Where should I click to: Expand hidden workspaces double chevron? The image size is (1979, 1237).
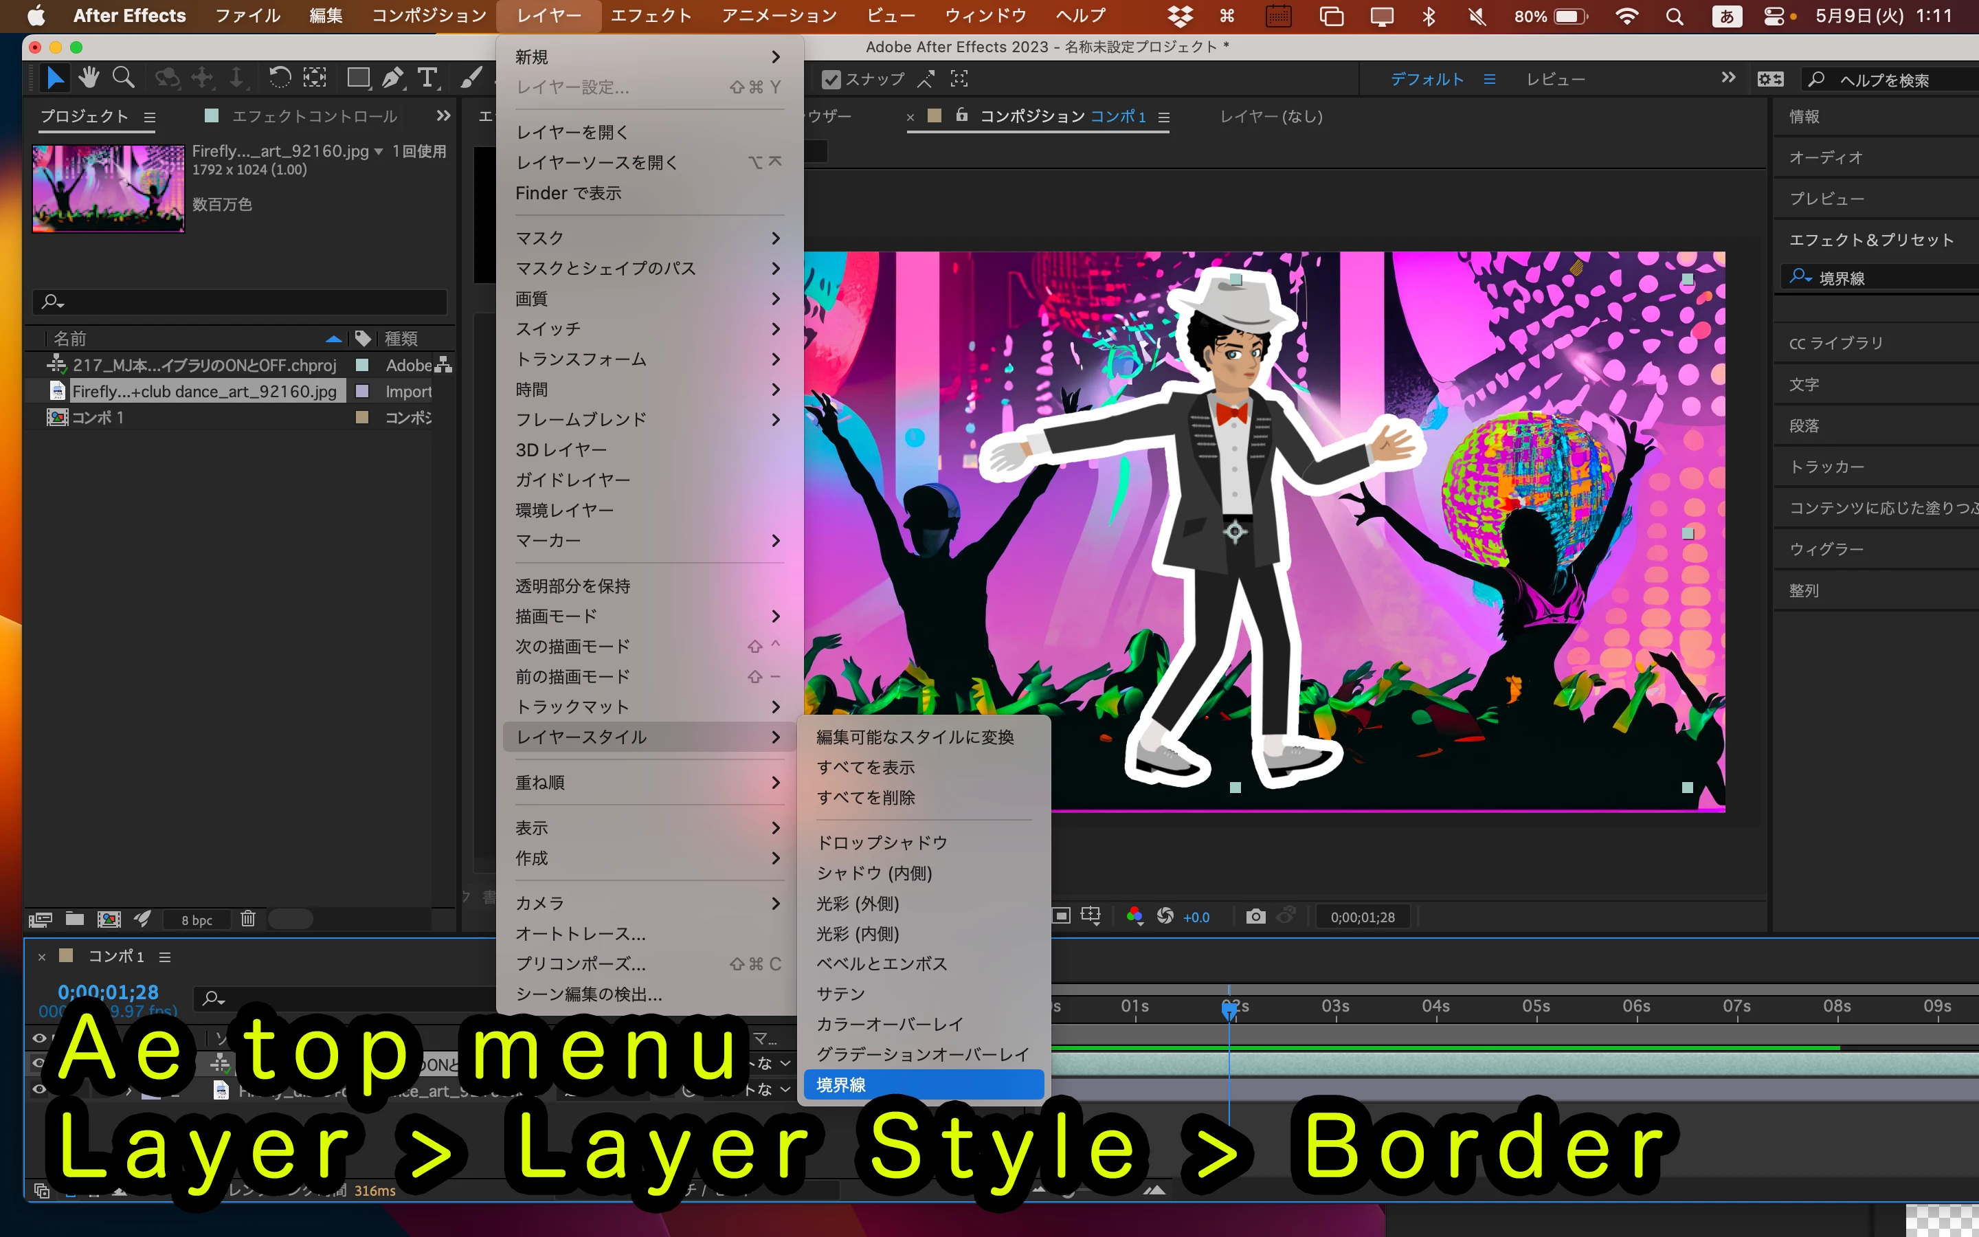tap(1728, 78)
